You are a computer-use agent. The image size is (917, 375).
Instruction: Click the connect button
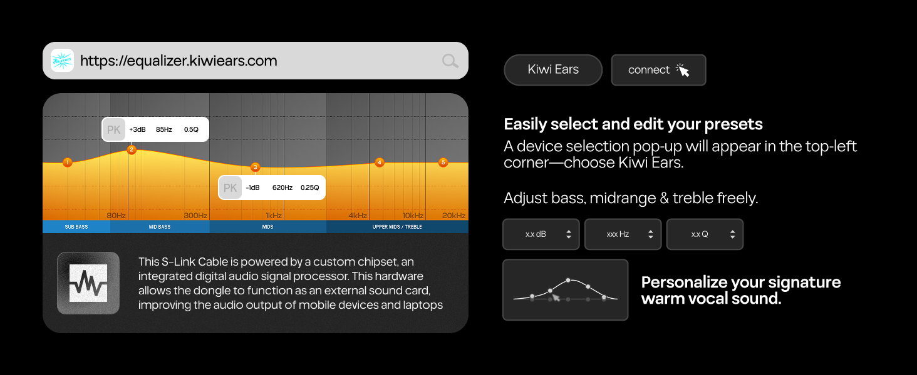[659, 70]
